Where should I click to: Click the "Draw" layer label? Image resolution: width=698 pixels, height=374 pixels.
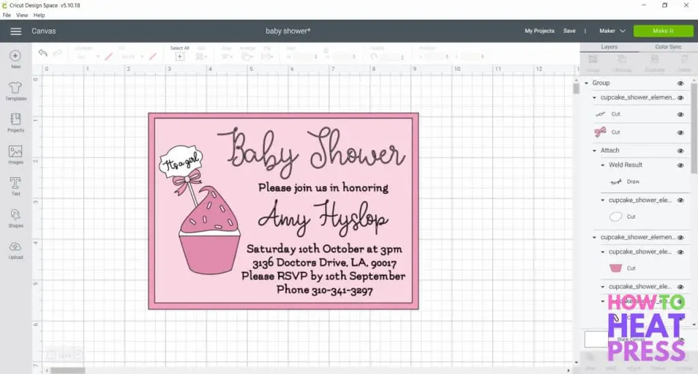(x=633, y=182)
